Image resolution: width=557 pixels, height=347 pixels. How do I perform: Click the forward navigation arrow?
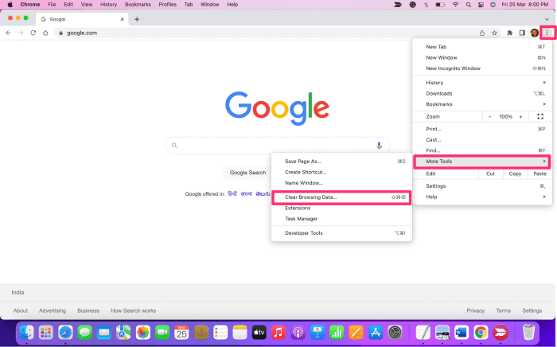pyautogui.click(x=21, y=33)
